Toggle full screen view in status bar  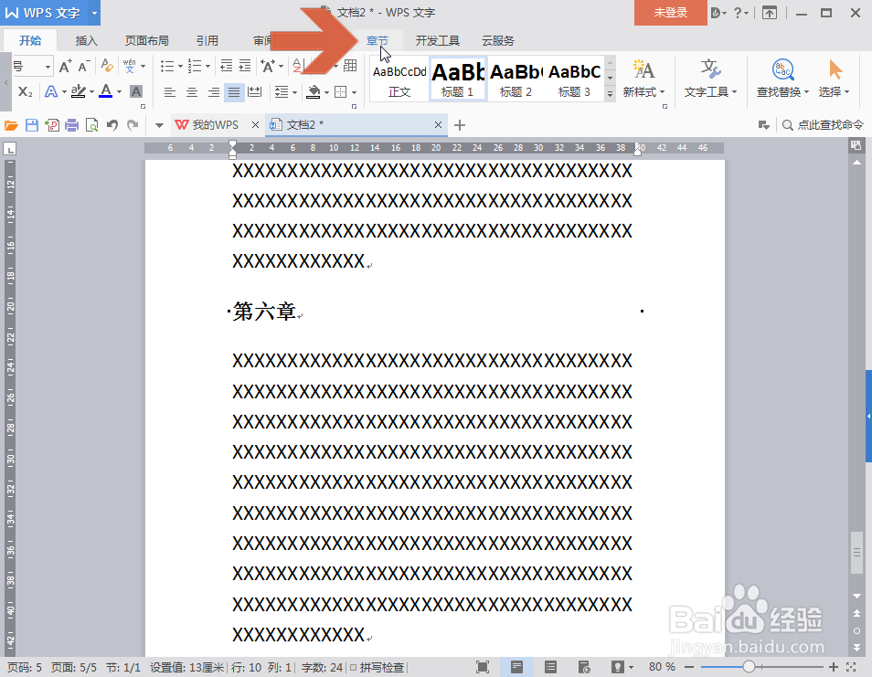pos(482,667)
